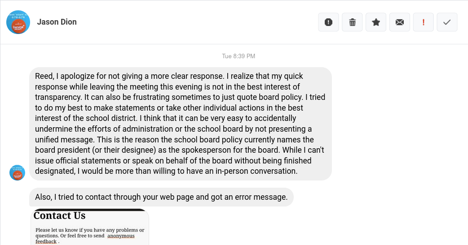468x245 pixels.
Task: Select the 'Also, I tried to contact' message
Action: [x=161, y=197]
